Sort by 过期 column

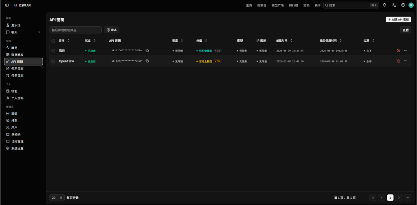369,41
